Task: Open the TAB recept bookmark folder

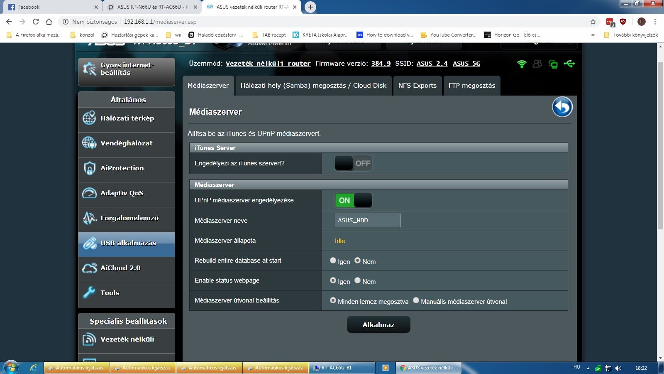Action: click(269, 35)
